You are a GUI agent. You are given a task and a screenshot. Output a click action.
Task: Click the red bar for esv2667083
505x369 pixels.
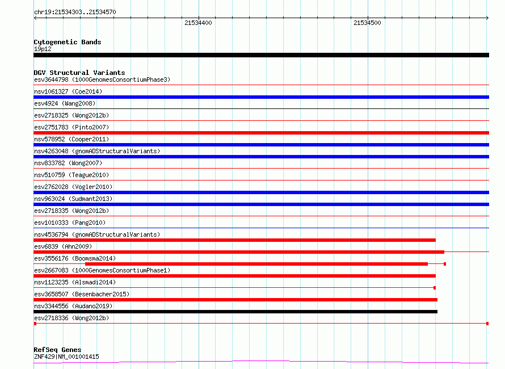pyautogui.click(x=234, y=276)
